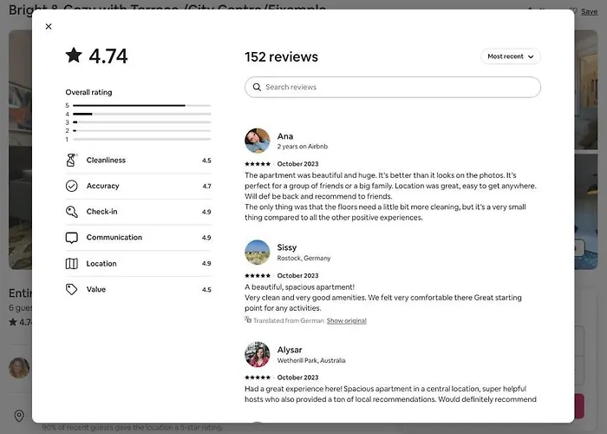This screenshot has width=607, height=434.
Task: Click the 4-star rating bar
Action: click(141, 114)
